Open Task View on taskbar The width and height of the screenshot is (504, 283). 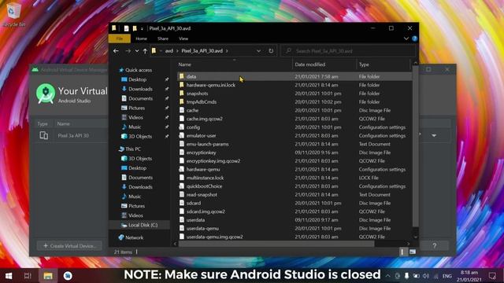[x=28, y=276]
